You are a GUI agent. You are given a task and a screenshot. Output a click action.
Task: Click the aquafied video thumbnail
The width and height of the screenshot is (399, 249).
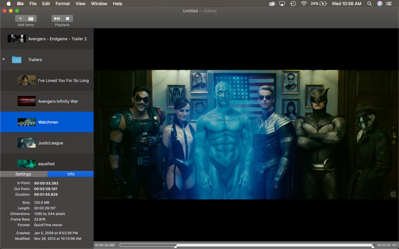26,163
